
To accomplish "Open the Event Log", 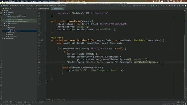I will pyautogui.click(x=181, y=102).
